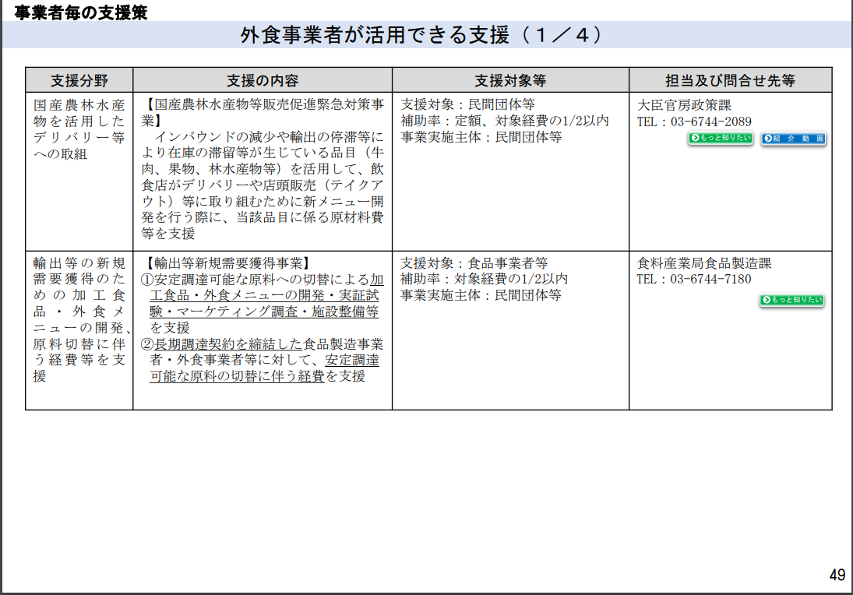Screen dimensions: 853x595
Task: Click page number 49
Action: pos(837,575)
